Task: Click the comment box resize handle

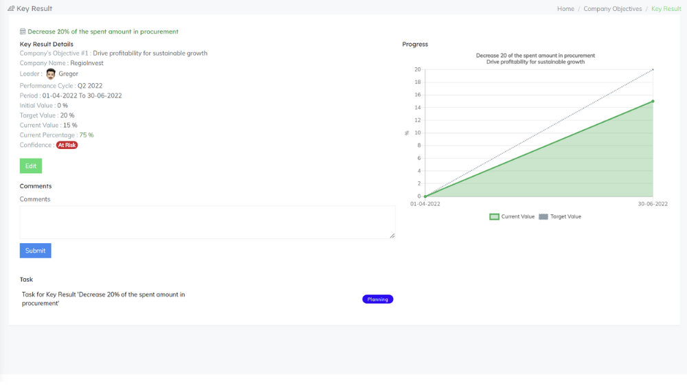Action: click(x=392, y=236)
